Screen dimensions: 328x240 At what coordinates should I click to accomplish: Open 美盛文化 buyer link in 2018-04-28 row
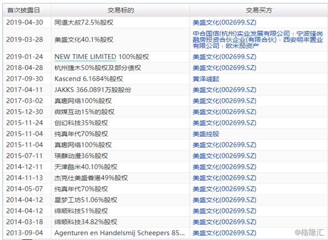click(224, 68)
